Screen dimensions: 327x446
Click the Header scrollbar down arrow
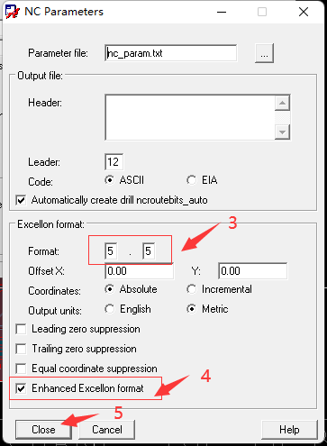[282, 132]
